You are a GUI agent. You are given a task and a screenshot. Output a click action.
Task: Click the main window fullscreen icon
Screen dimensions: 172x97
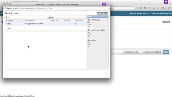point(170,2)
